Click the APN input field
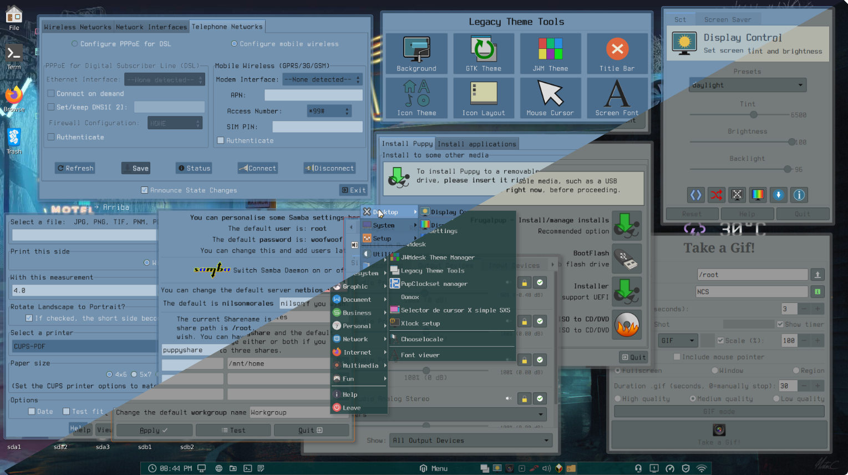Viewport: 848px width, 475px height. pyautogui.click(x=313, y=95)
